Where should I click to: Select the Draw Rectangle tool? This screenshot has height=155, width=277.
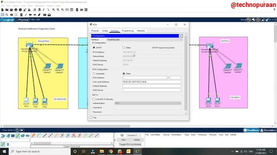point(30,15)
